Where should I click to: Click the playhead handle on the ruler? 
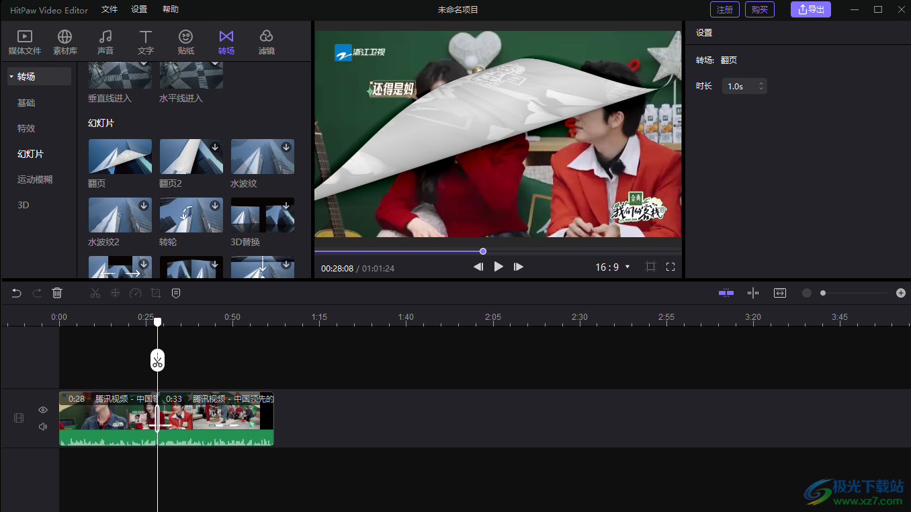157,323
